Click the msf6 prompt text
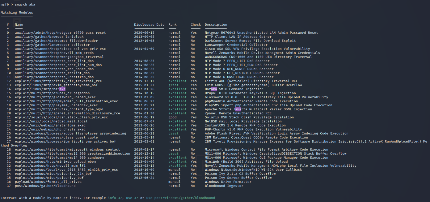This screenshot has width=430, height=202. [5, 5]
